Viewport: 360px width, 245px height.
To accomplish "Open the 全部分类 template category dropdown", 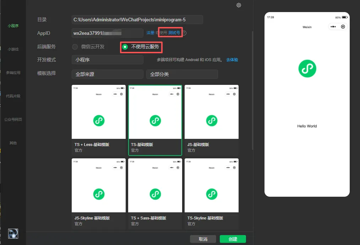I will (x=182, y=74).
